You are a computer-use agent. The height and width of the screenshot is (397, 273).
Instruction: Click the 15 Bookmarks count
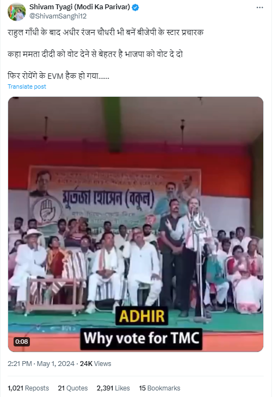click(159, 388)
